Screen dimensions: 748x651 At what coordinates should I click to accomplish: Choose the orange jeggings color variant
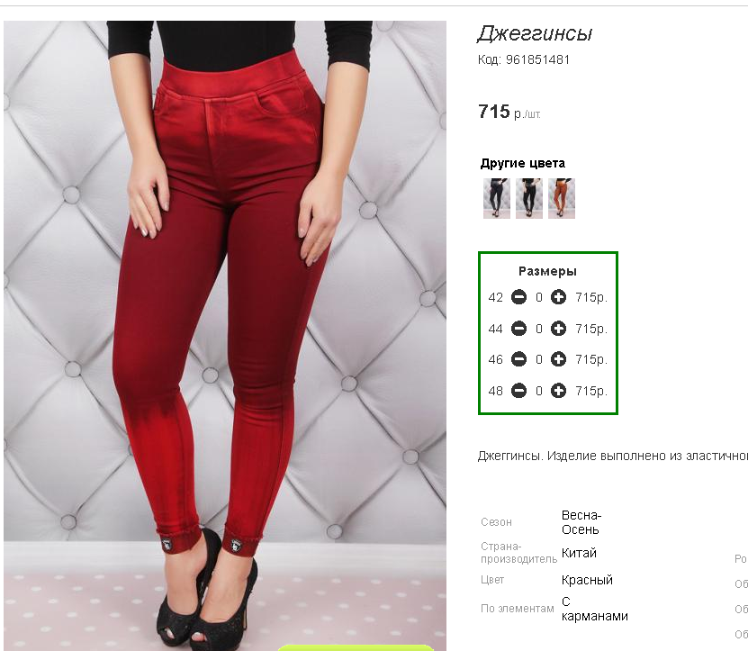562,199
